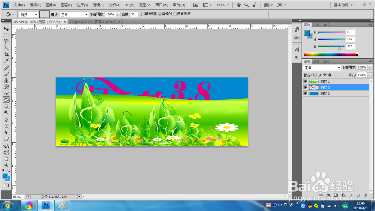Launch Bridge from the top bar
The width and height of the screenshot is (375, 211).
click(196, 5)
